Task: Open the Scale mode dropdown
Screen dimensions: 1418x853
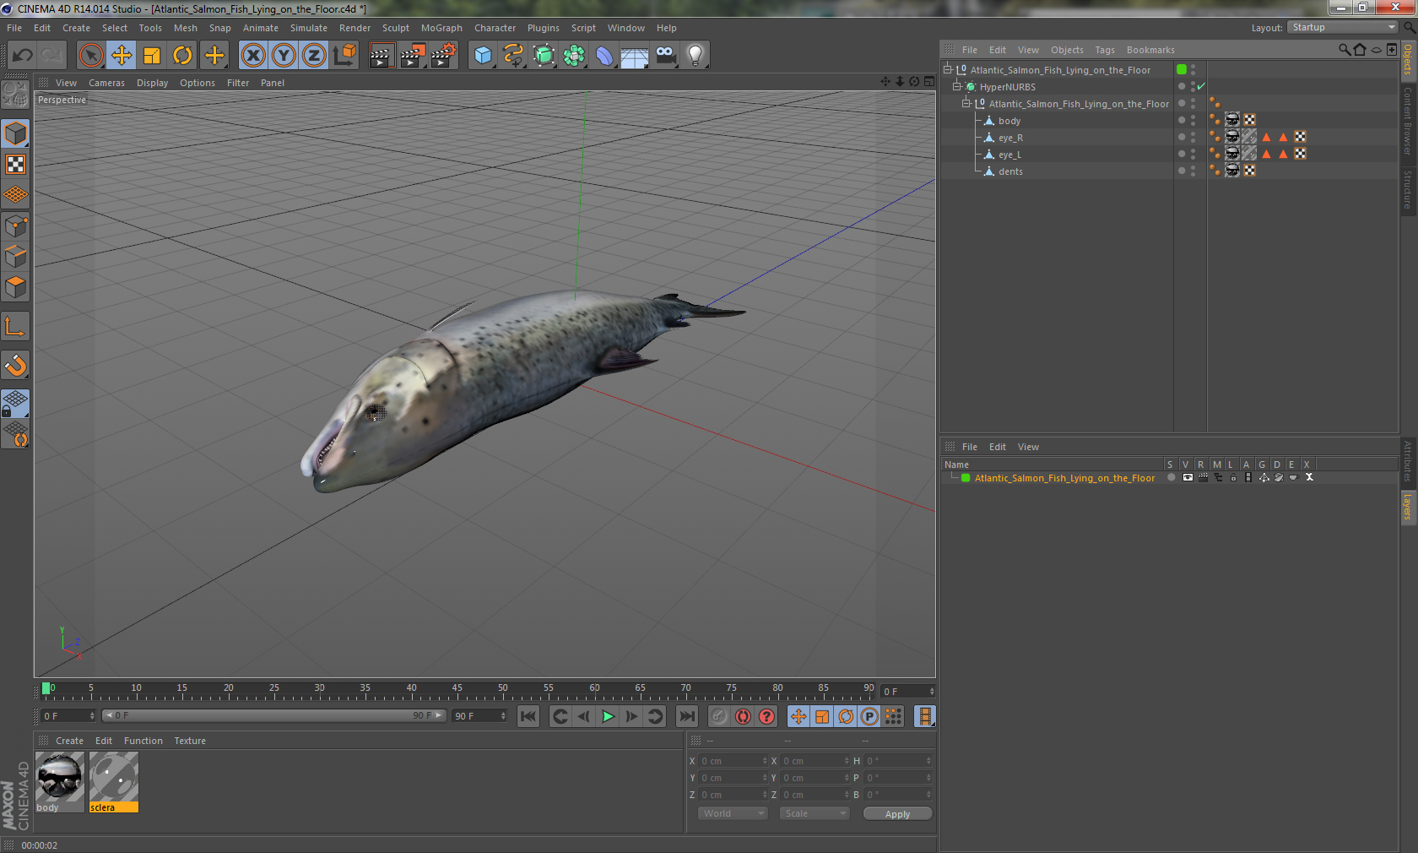Action: [814, 813]
